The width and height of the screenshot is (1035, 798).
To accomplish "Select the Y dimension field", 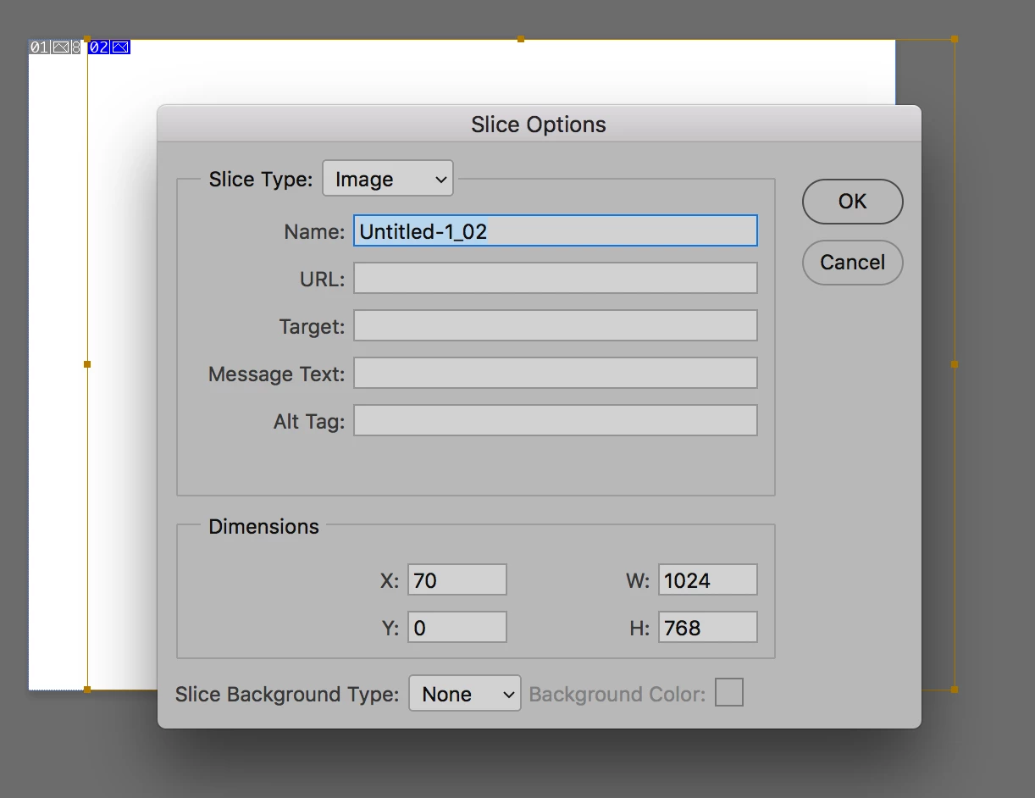I will (x=457, y=627).
